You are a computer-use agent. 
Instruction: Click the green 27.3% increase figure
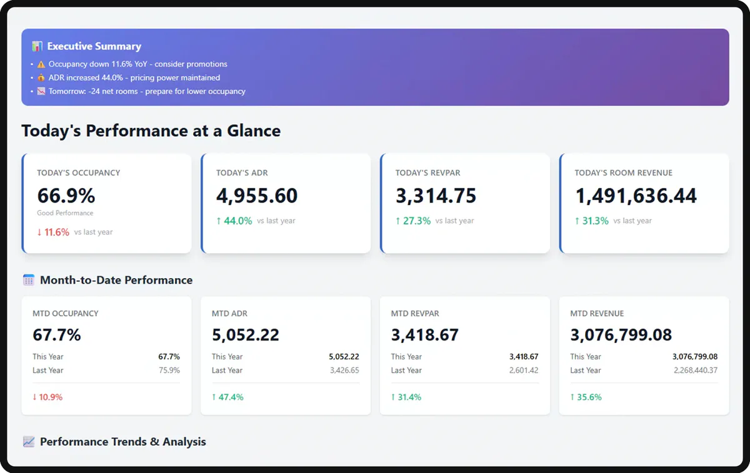pyautogui.click(x=413, y=221)
